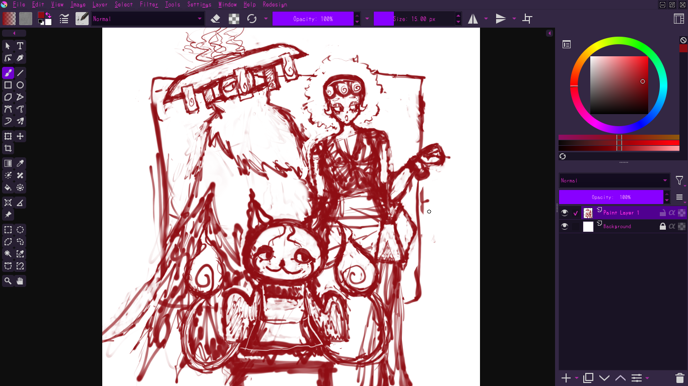Select the Measure tool

tap(20, 203)
